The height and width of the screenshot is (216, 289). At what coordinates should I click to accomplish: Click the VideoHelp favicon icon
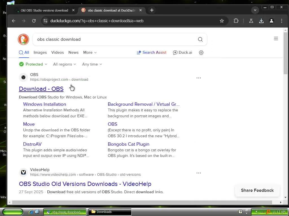[23, 172]
